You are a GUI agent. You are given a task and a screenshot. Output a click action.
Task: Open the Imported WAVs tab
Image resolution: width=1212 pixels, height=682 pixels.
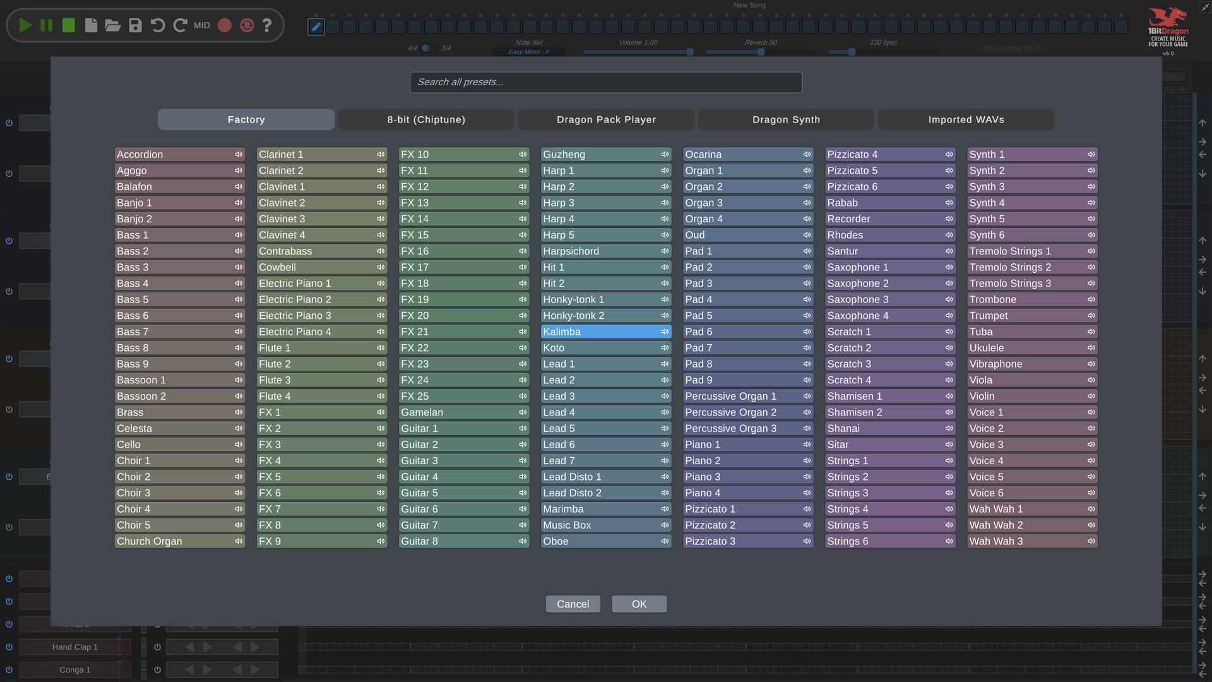click(x=966, y=119)
